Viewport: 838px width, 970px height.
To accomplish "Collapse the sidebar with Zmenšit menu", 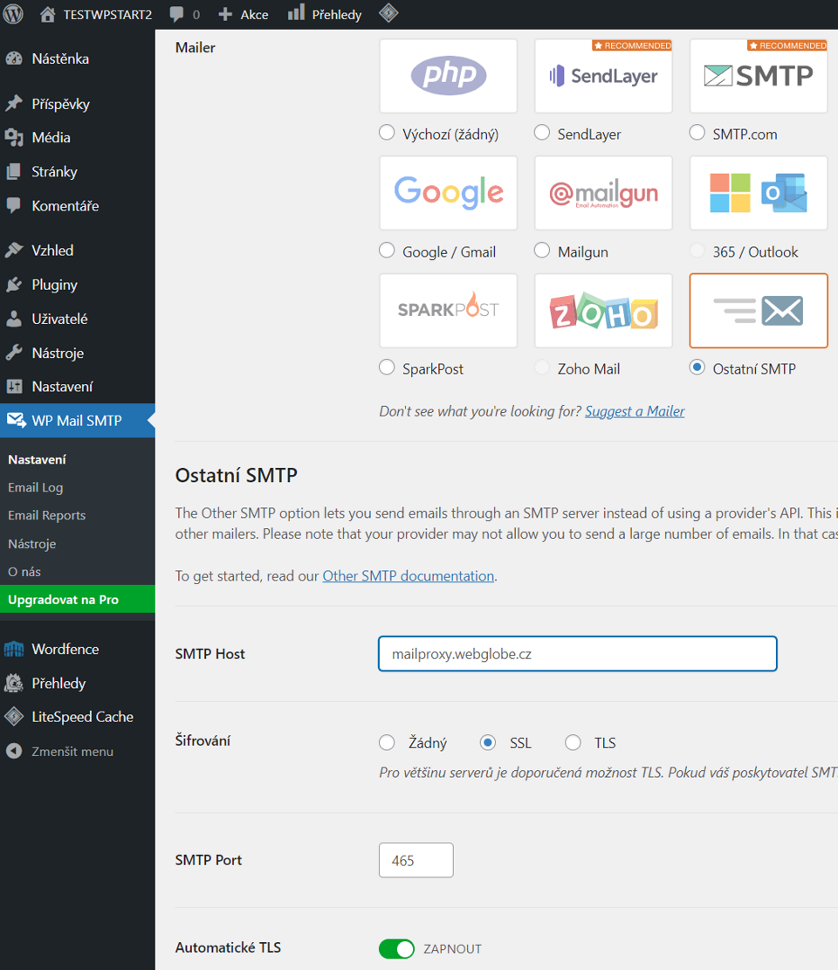I will [x=78, y=751].
